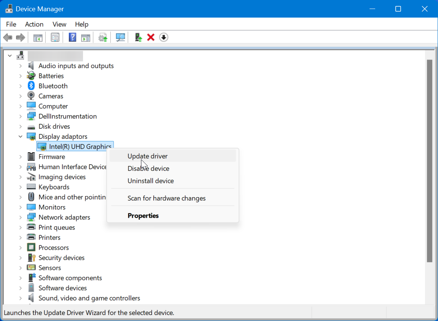The height and width of the screenshot is (321, 438).
Task: Expand the Processors category chevron
Action: pos(21,248)
